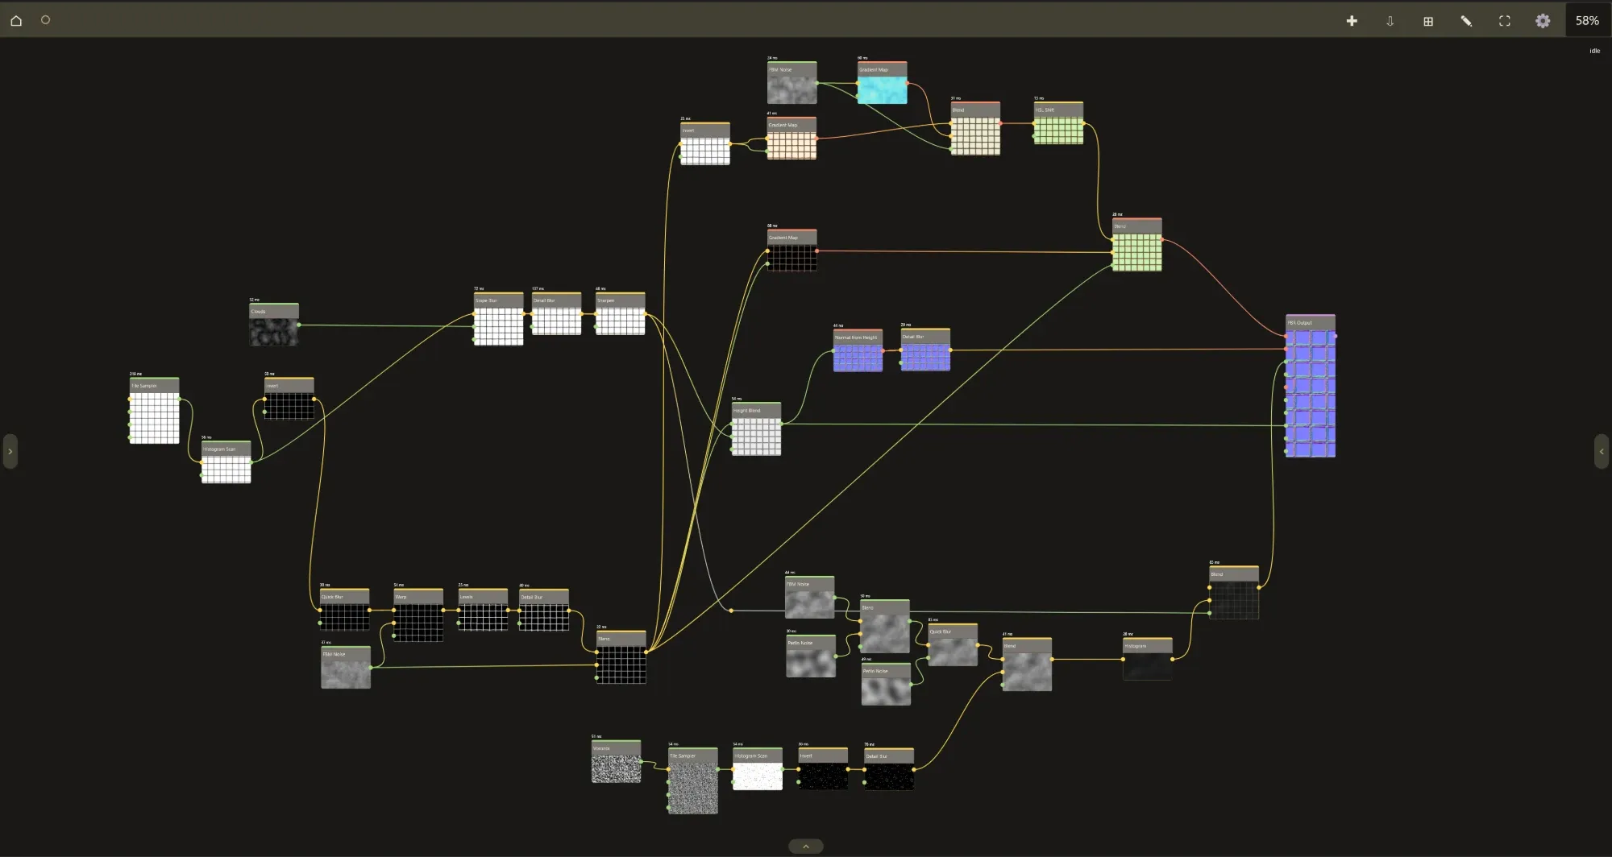Image resolution: width=1612 pixels, height=857 pixels.
Task: Select the Quick Blur node with black grid preview
Action: (345, 610)
